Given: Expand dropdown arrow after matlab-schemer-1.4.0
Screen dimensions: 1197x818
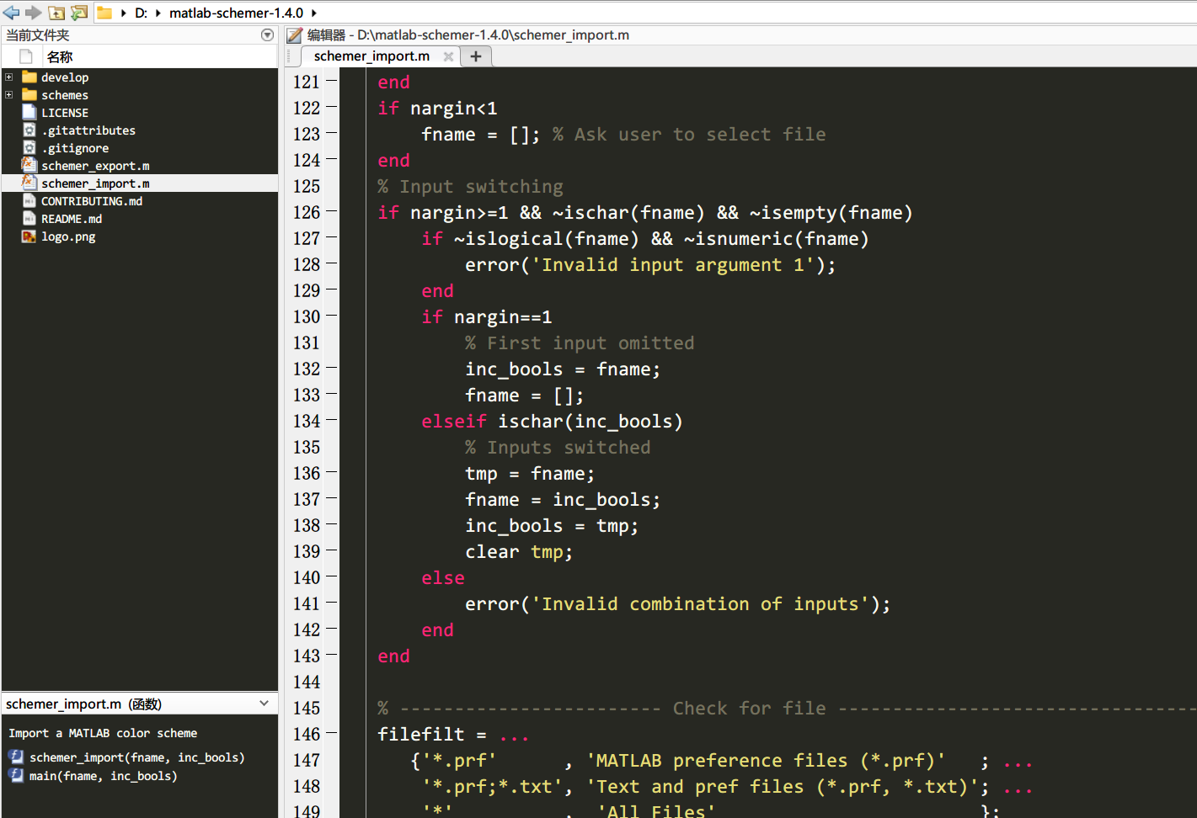Looking at the screenshot, I should click(x=314, y=13).
